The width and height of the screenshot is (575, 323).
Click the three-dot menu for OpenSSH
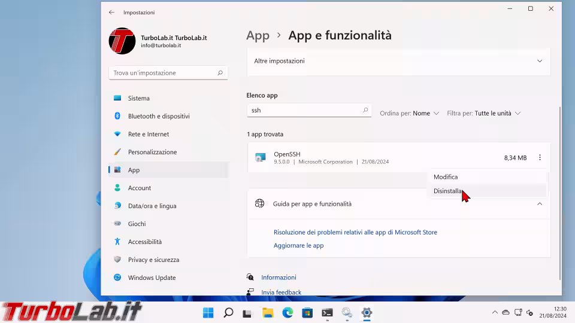tap(540, 158)
